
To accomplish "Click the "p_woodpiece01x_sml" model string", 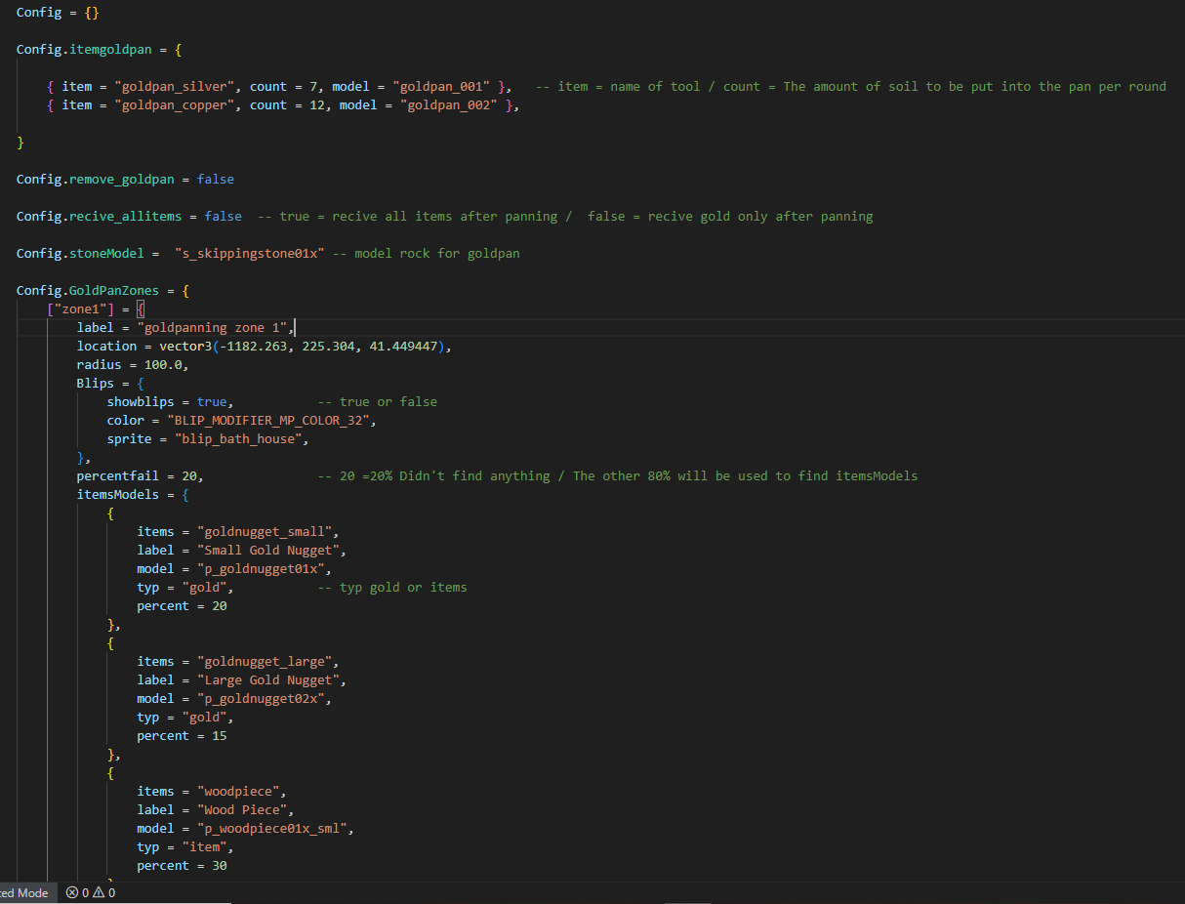I will coord(274,829).
